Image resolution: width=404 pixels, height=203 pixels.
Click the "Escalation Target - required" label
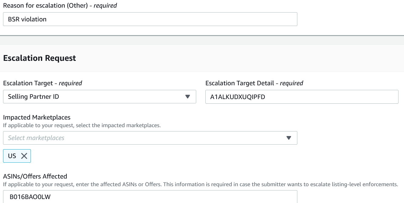[x=42, y=83]
